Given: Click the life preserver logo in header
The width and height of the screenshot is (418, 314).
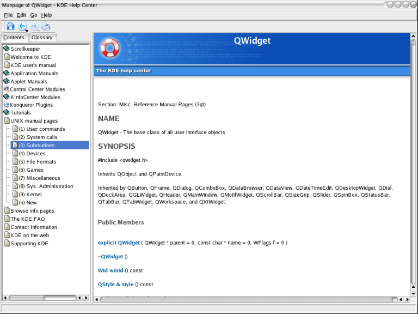Looking at the screenshot, I should tap(109, 48).
